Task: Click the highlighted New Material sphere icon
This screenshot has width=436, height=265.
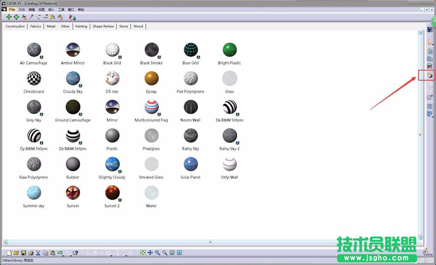Action: tap(430, 75)
